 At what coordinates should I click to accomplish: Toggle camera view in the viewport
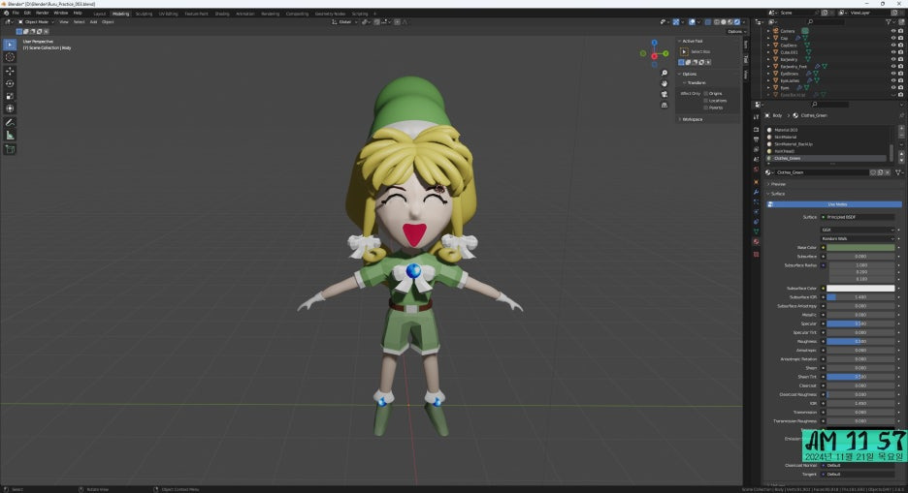pyautogui.click(x=665, y=94)
